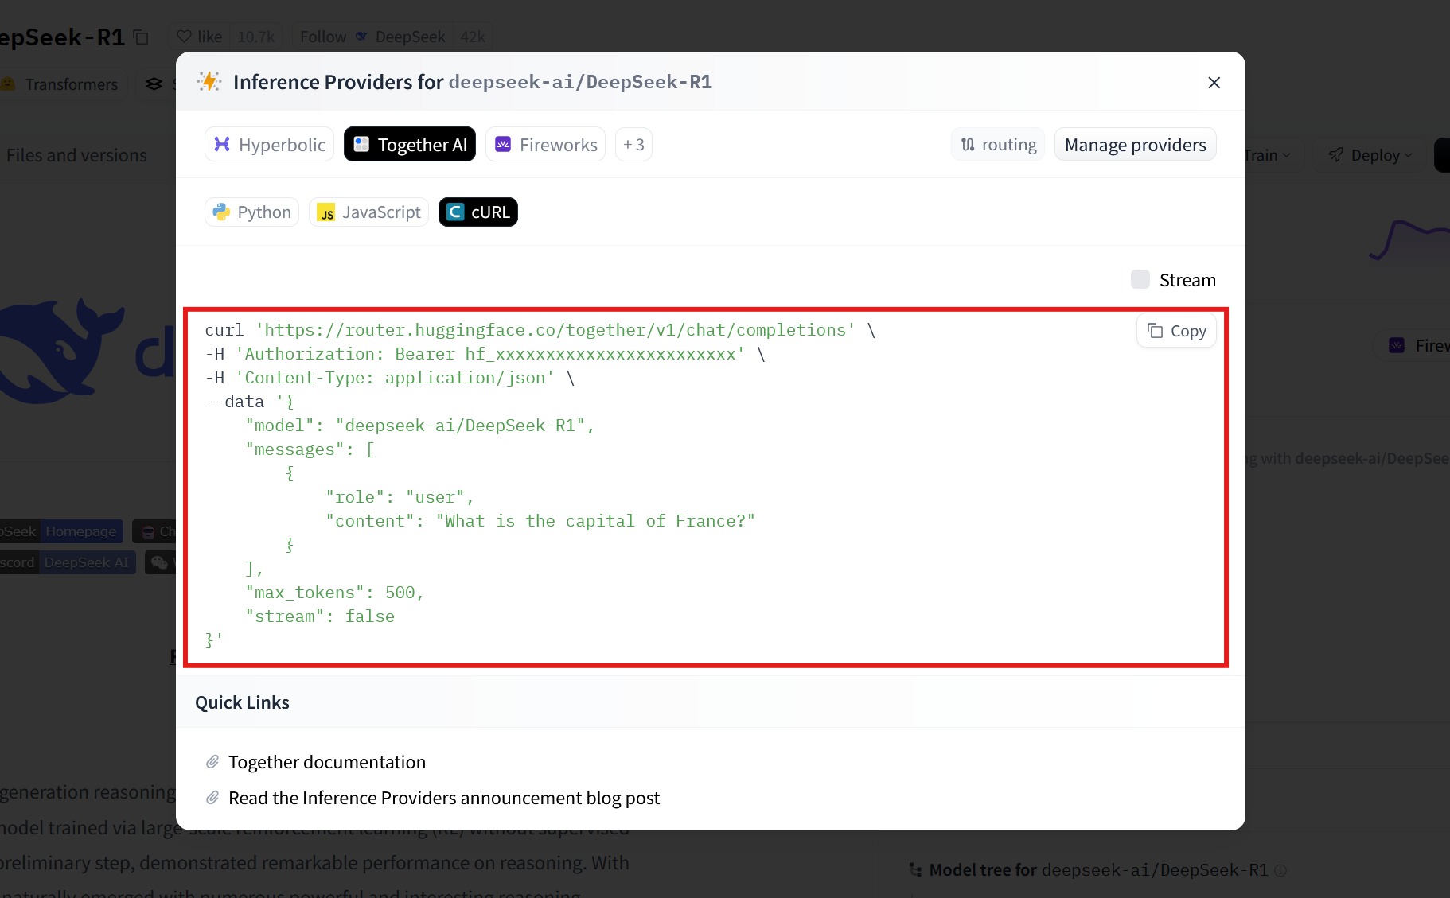The height and width of the screenshot is (898, 1450).
Task: Click the 10.7k like count
Action: point(256,37)
